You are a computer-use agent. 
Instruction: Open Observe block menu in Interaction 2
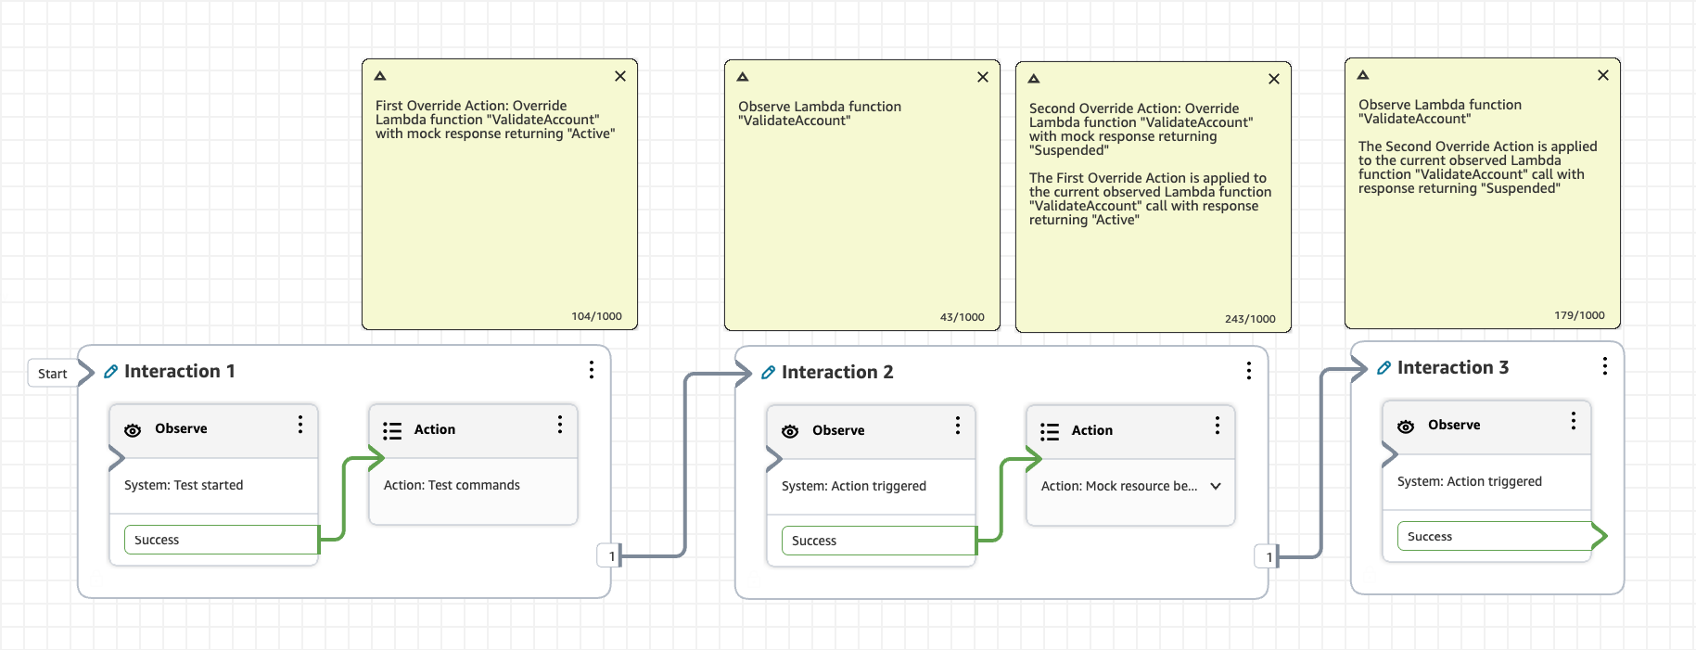tap(958, 426)
